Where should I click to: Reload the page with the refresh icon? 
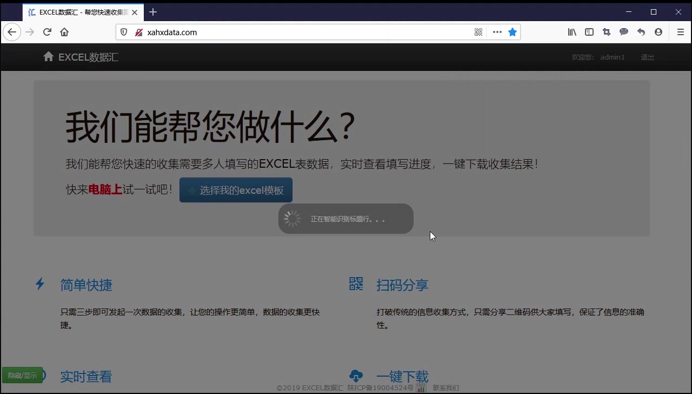[47, 32]
